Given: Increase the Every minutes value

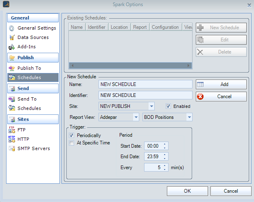Looking at the screenshot, I should coord(164,165).
